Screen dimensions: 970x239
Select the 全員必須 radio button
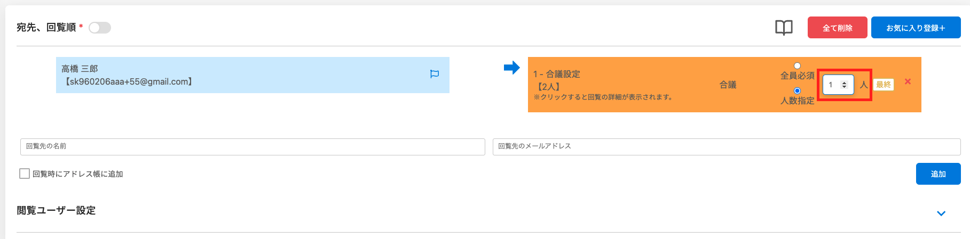coord(797,66)
